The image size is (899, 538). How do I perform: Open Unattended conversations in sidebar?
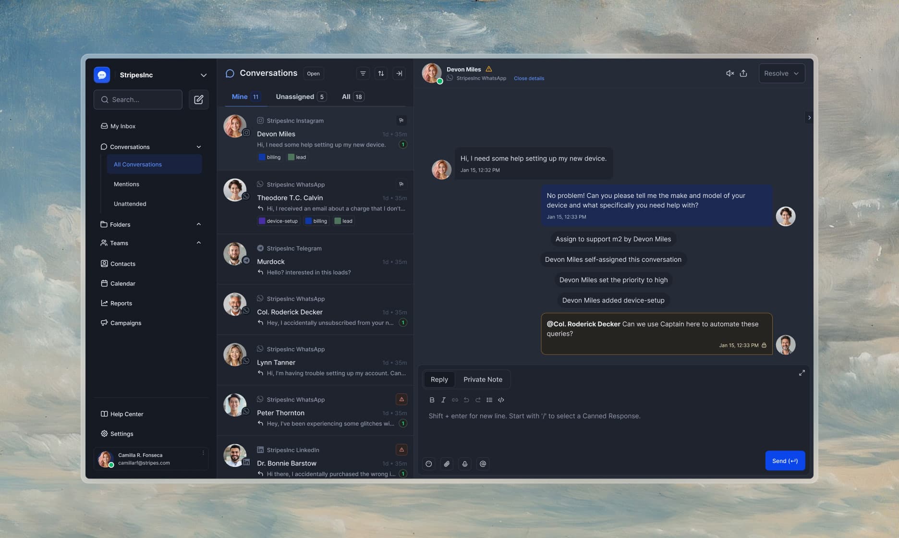[x=130, y=204]
